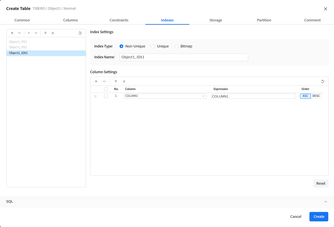The width and height of the screenshot is (334, 227).
Task: Select the Unique index type
Action: tap(153, 46)
